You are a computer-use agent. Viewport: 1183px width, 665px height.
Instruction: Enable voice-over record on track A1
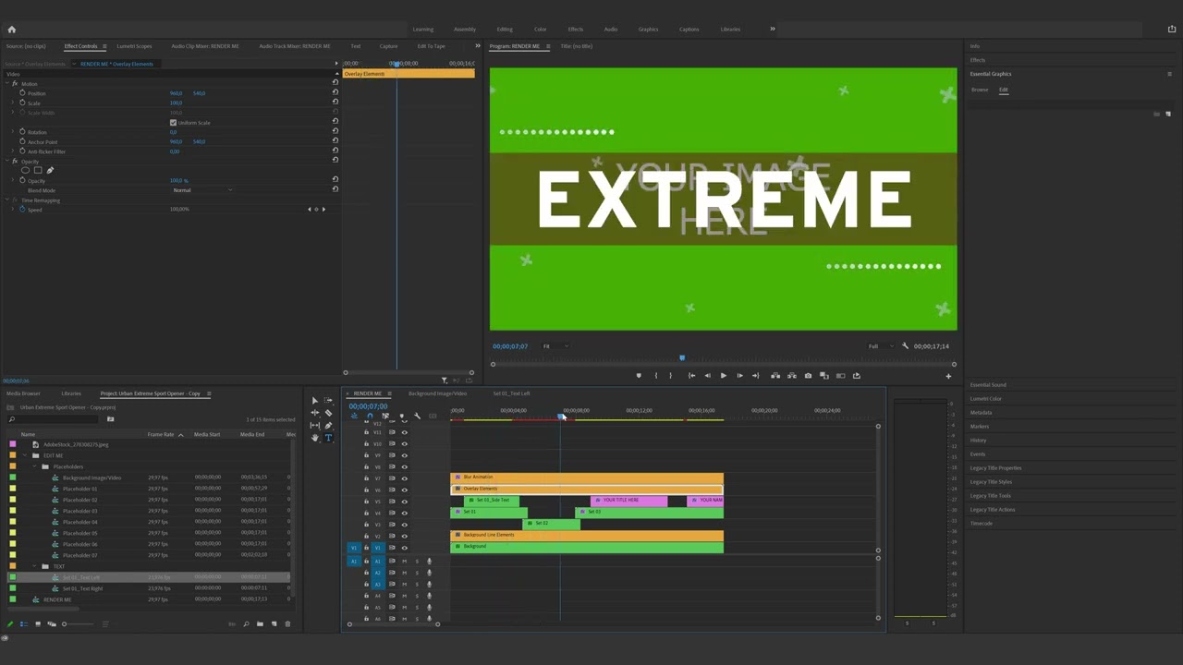click(x=429, y=561)
